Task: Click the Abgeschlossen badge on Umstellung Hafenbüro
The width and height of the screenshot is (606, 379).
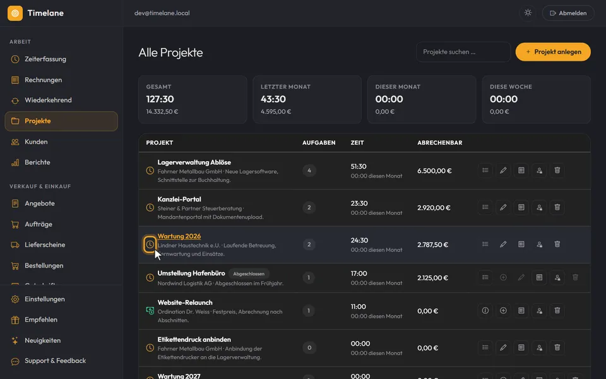Action: coord(249,274)
